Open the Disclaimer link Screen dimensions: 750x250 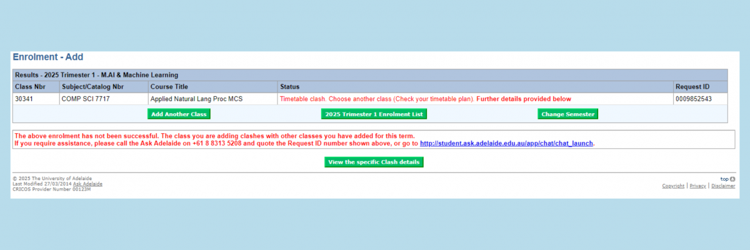pyautogui.click(x=723, y=186)
